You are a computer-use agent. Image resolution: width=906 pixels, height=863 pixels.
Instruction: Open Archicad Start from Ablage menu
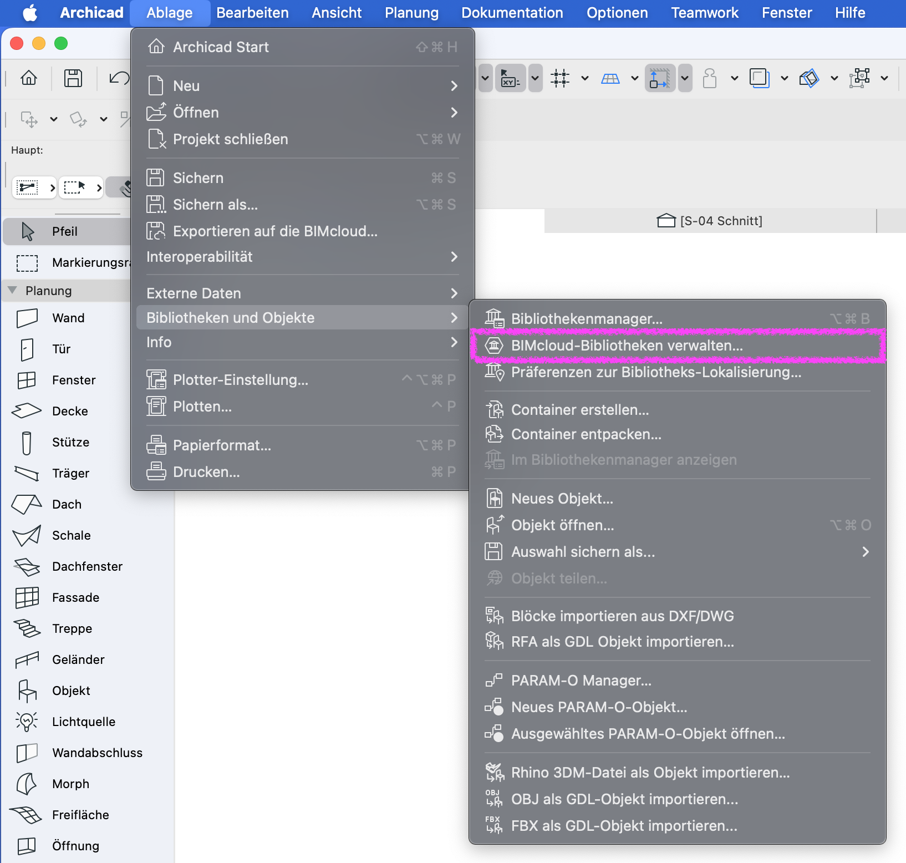(x=303, y=47)
